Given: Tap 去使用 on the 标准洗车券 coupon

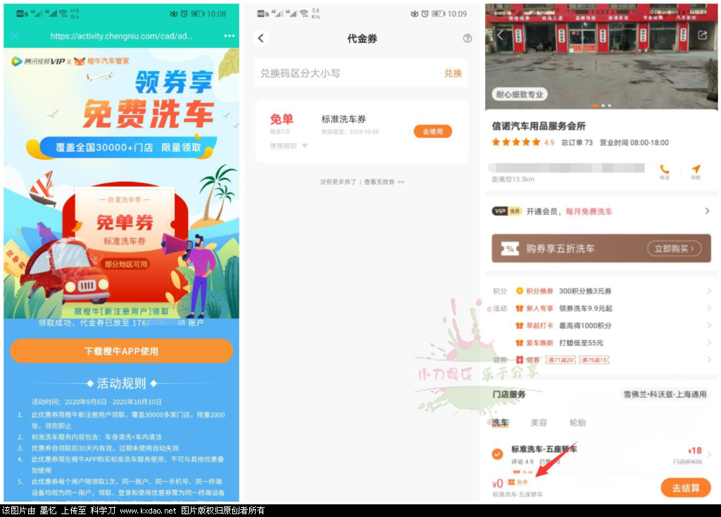Looking at the screenshot, I should pyautogui.click(x=433, y=132).
